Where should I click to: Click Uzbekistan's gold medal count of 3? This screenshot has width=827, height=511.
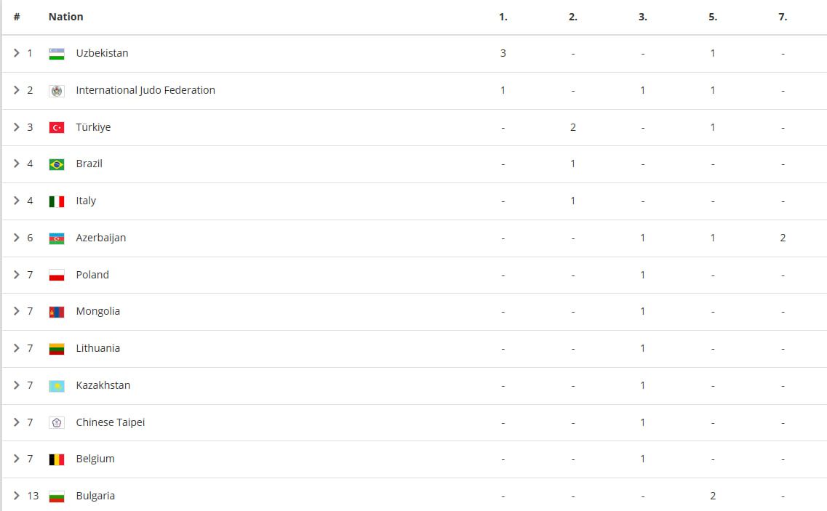pyautogui.click(x=503, y=53)
